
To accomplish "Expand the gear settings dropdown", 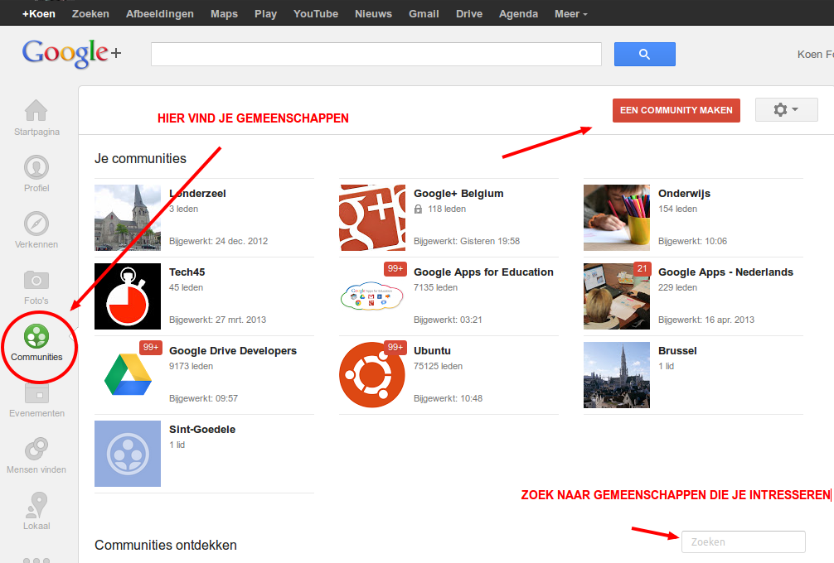I will [786, 110].
